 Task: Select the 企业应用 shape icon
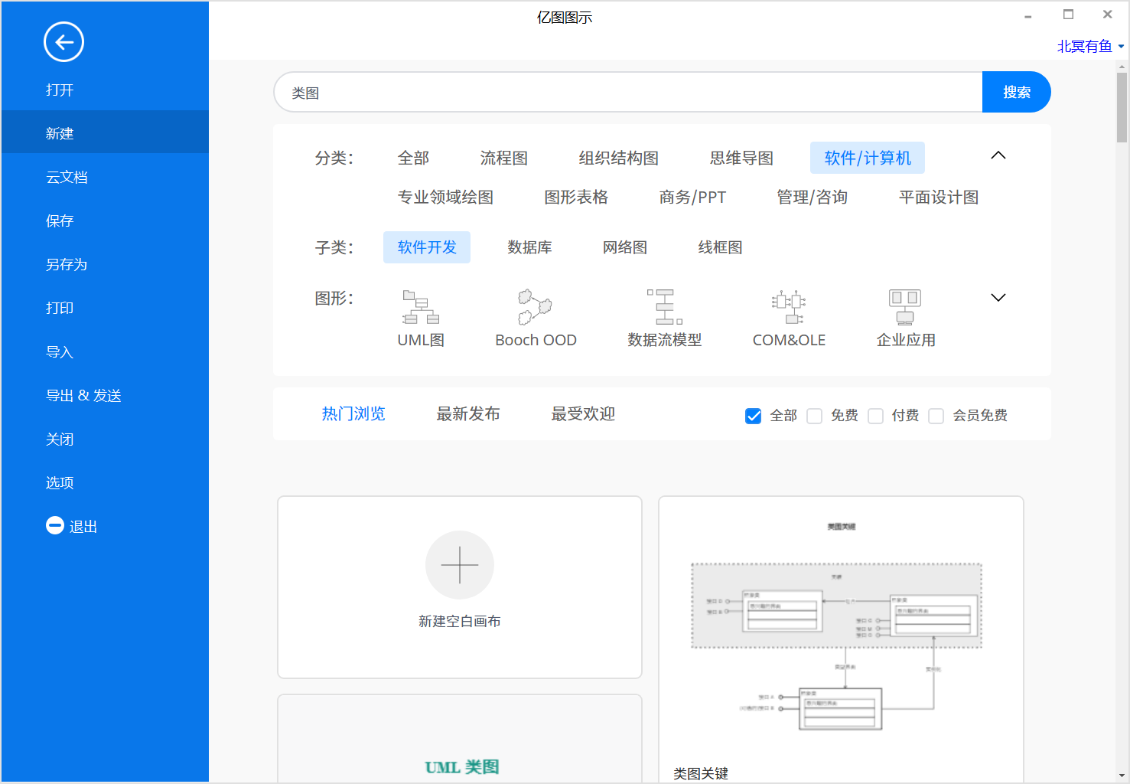pyautogui.click(x=905, y=307)
